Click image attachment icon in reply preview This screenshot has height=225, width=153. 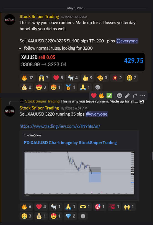(142, 101)
